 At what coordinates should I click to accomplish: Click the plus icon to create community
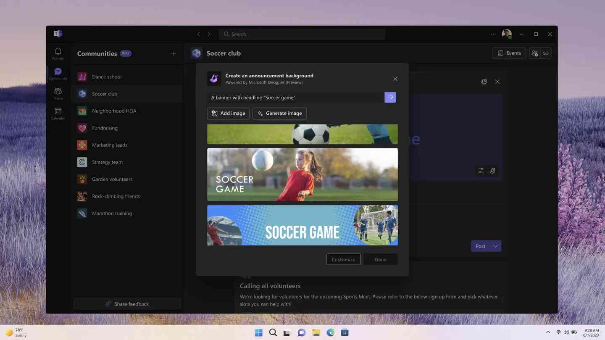[173, 53]
